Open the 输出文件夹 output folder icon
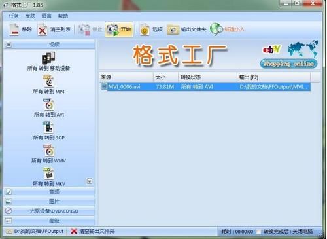The width and height of the screenshot is (327, 239). coord(173,29)
